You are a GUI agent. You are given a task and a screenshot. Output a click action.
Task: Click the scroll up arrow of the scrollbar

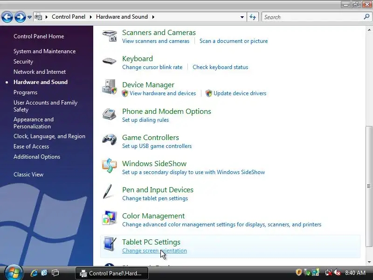click(369, 30)
